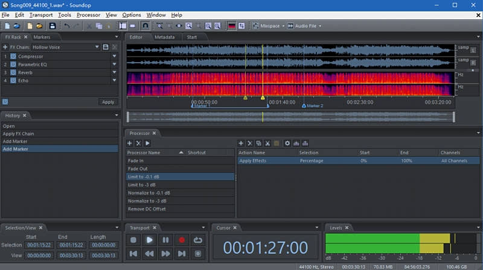Export processor actions icon

coord(305,143)
